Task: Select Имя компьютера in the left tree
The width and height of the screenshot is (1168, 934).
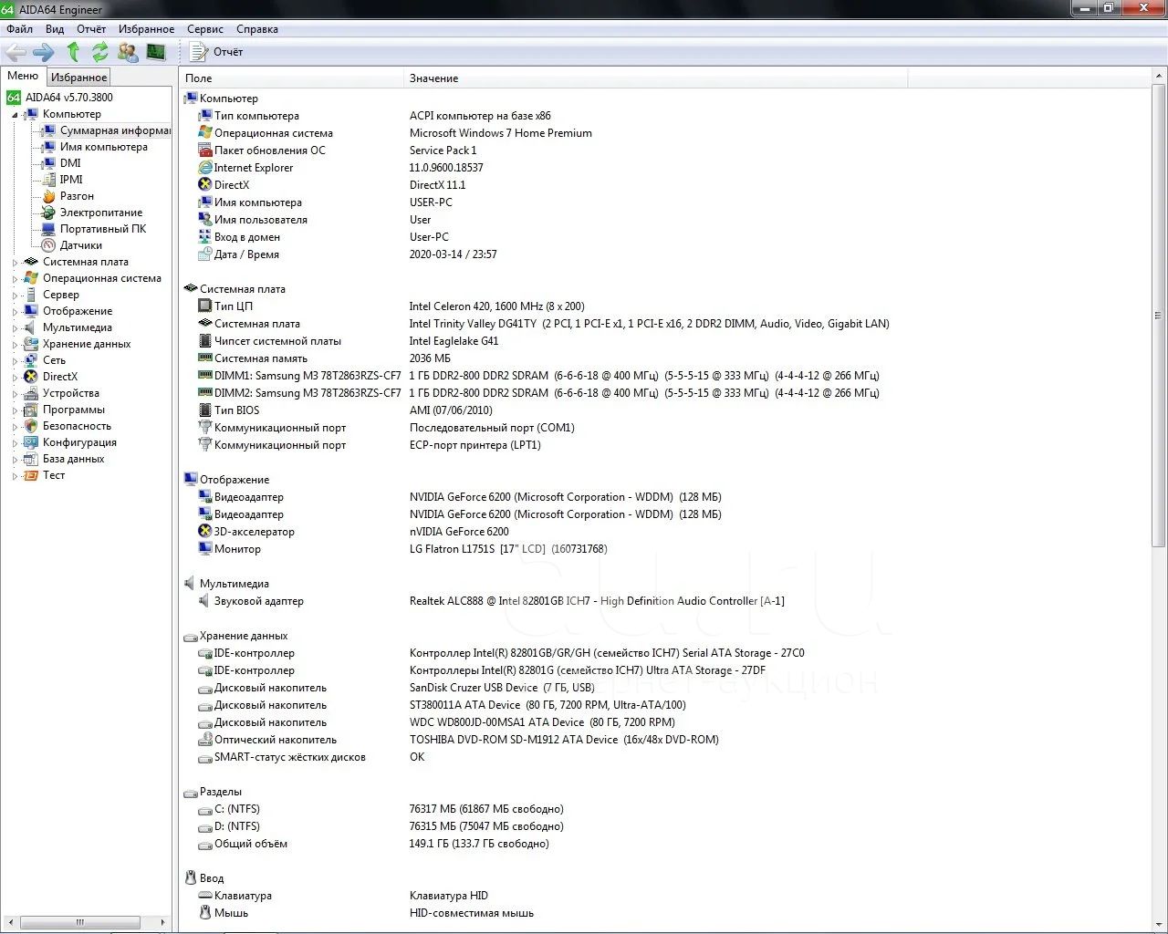Action: 103,147
